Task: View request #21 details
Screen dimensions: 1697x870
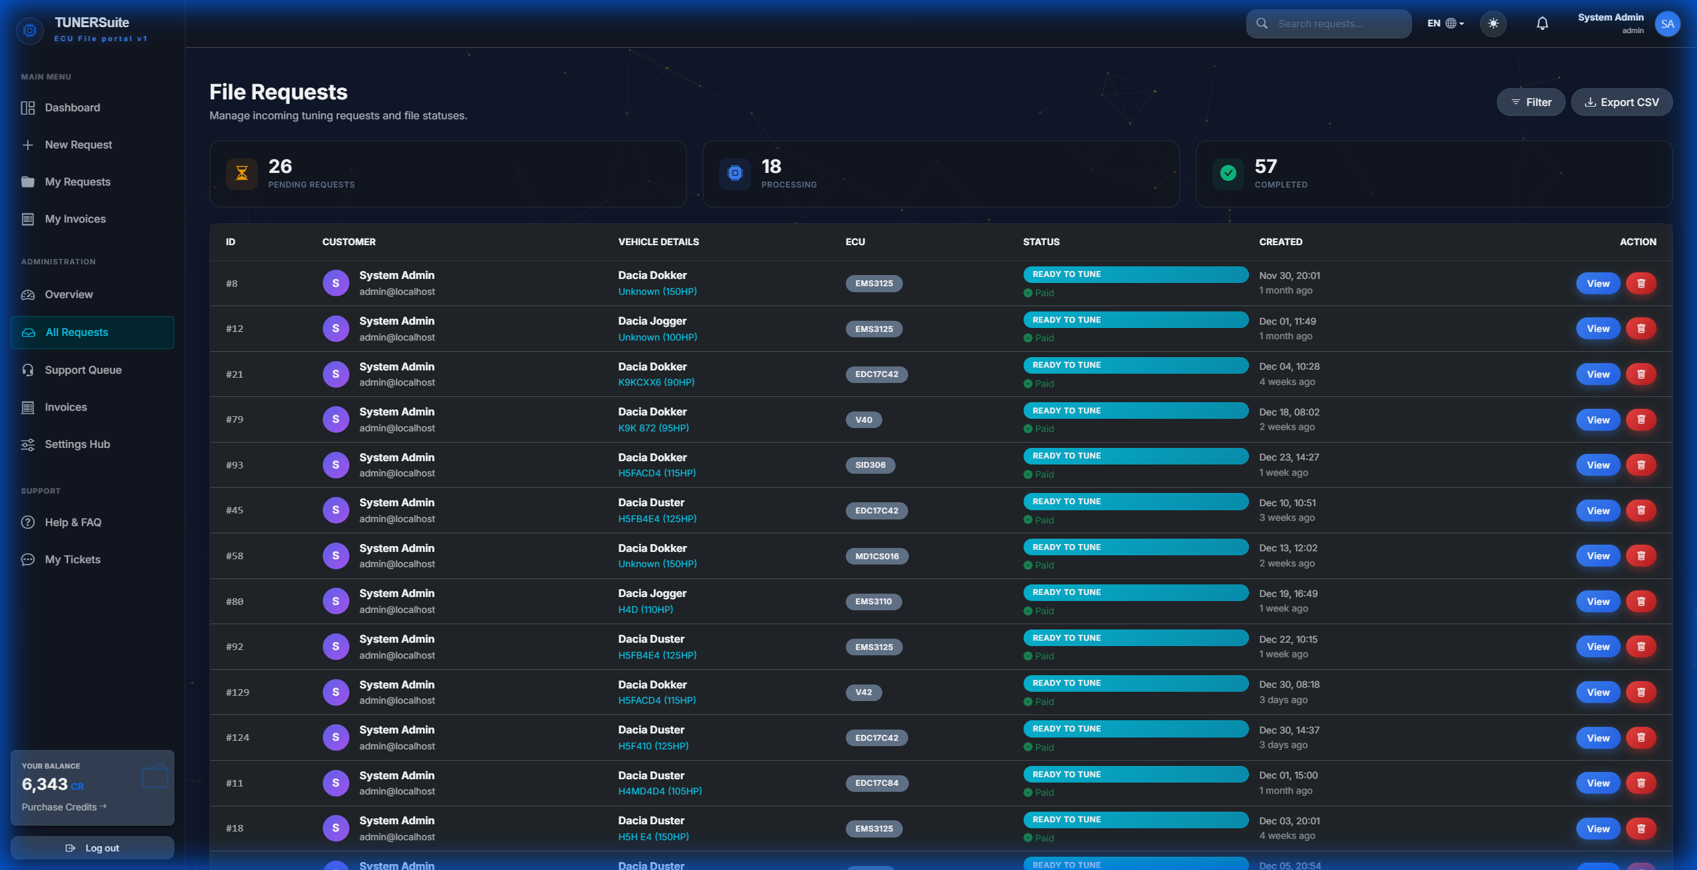Action: tap(1598, 374)
